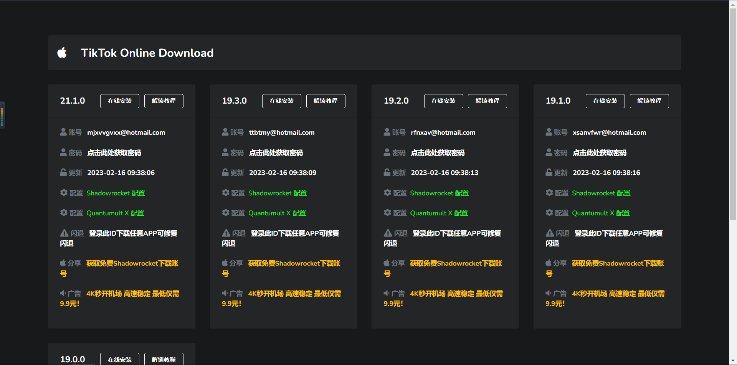This screenshot has height=365, width=737.
Task: Click the Apple logo beside TikTok Online Download
Action: pos(62,53)
